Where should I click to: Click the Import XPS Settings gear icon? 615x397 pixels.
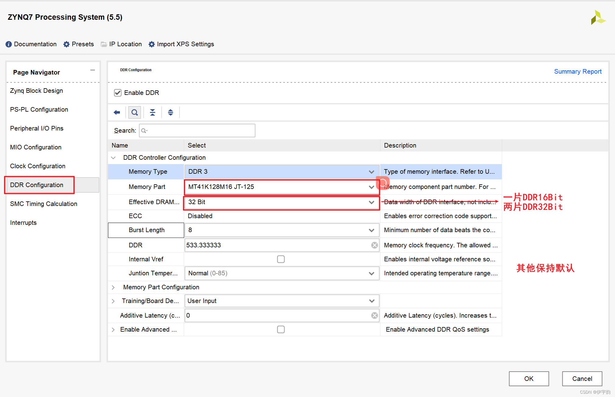(x=152, y=44)
